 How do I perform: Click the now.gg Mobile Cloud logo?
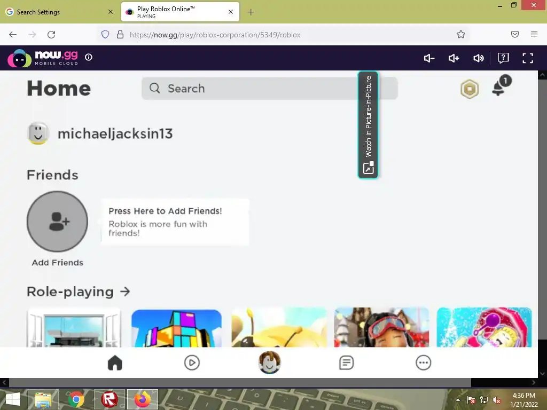[43, 58]
